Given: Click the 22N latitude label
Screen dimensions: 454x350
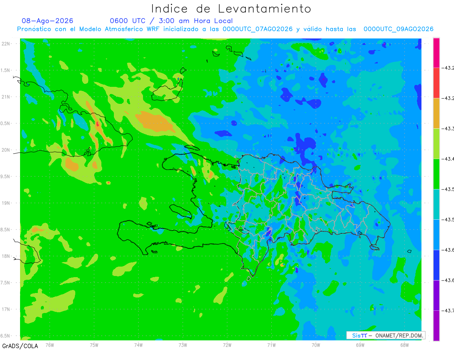Looking at the screenshot, I should [6, 43].
